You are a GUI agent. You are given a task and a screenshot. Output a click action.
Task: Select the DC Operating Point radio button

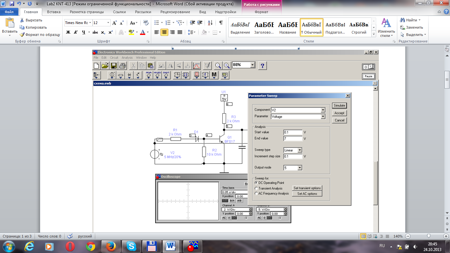pos(256,183)
